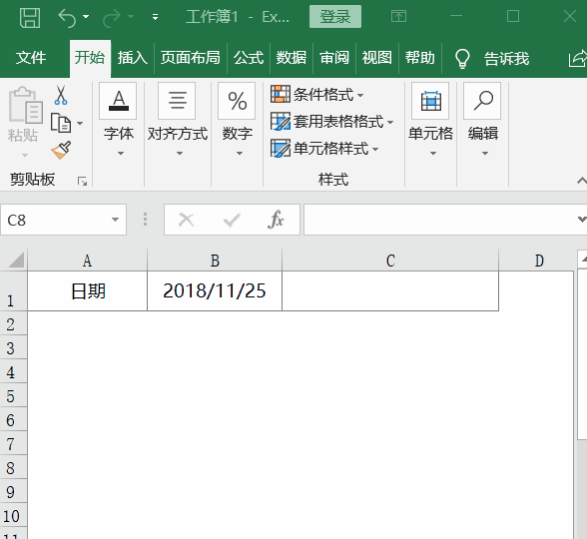The image size is (587, 539).
Task: Click the Select All corner triangle
Action: click(x=15, y=260)
